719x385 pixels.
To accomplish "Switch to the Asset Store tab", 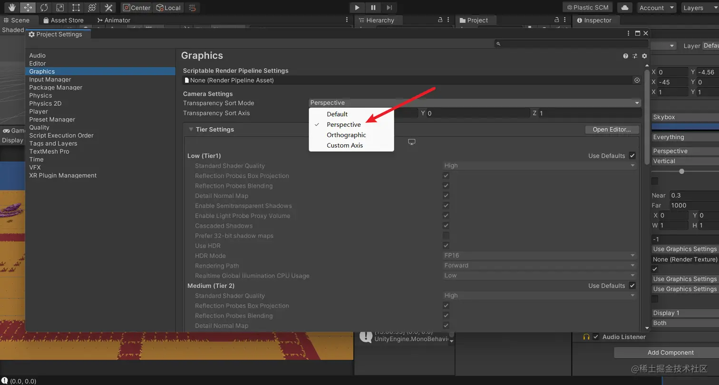I will (63, 20).
